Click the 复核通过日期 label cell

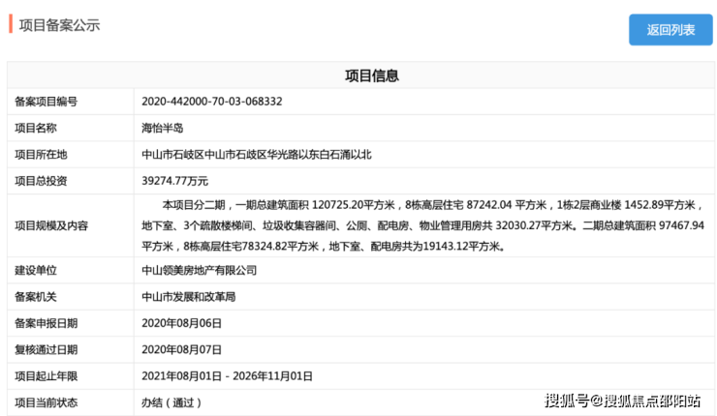point(71,350)
